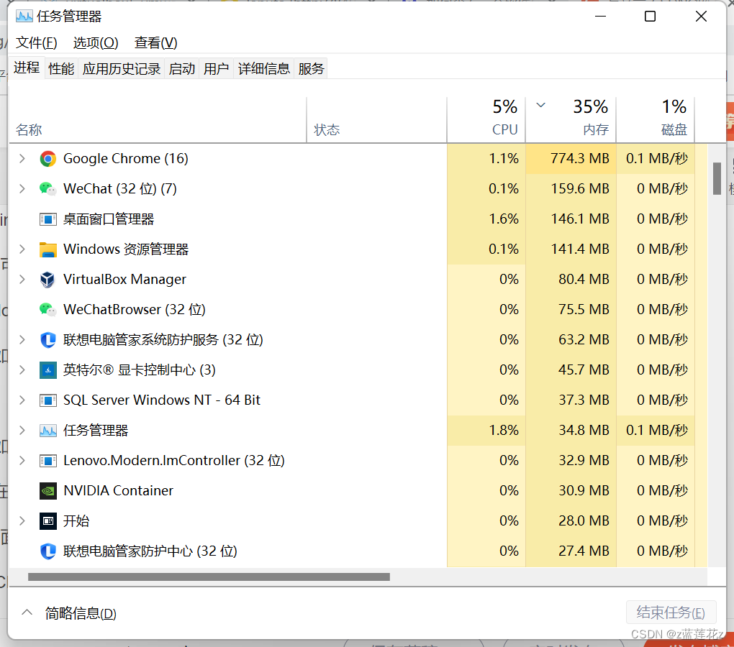
Task: Expand the Lenovo.Modern.ImController row
Action: tap(22, 461)
